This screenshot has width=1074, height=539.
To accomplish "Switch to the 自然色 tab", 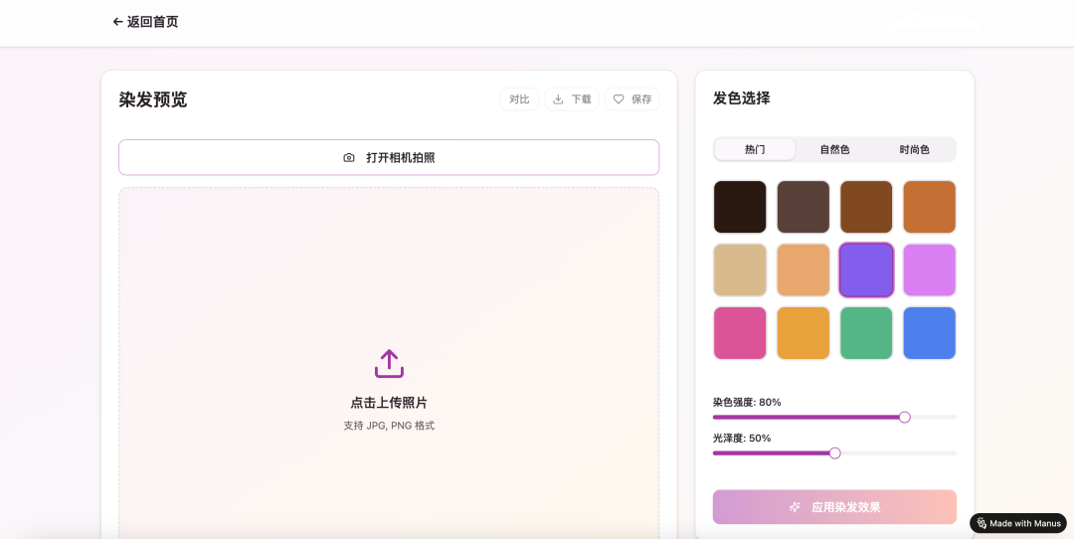I will 834,149.
